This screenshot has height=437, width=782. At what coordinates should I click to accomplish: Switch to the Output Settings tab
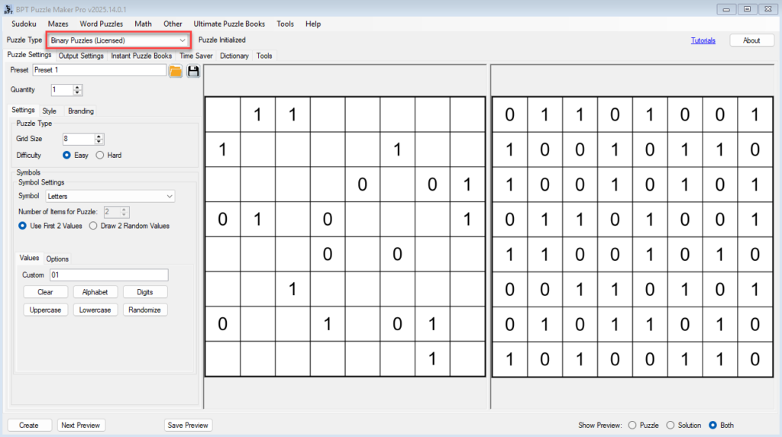coord(81,56)
